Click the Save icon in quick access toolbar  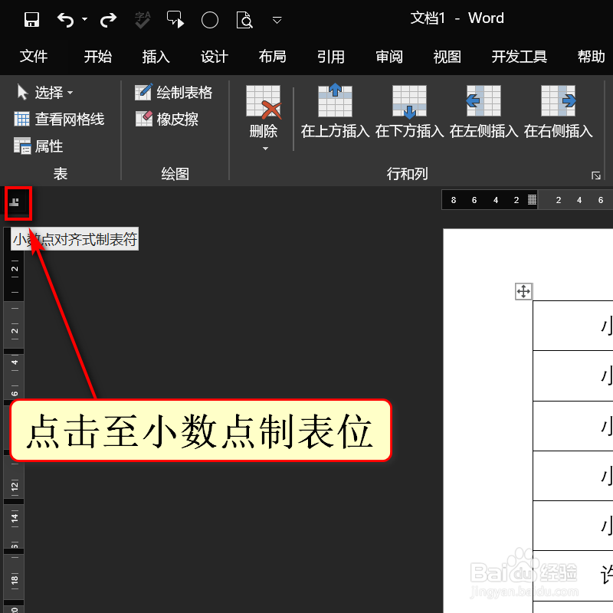(x=31, y=18)
